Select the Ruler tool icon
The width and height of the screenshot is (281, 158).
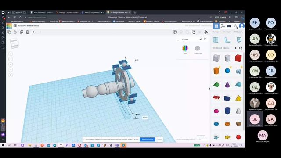[x=227, y=40]
